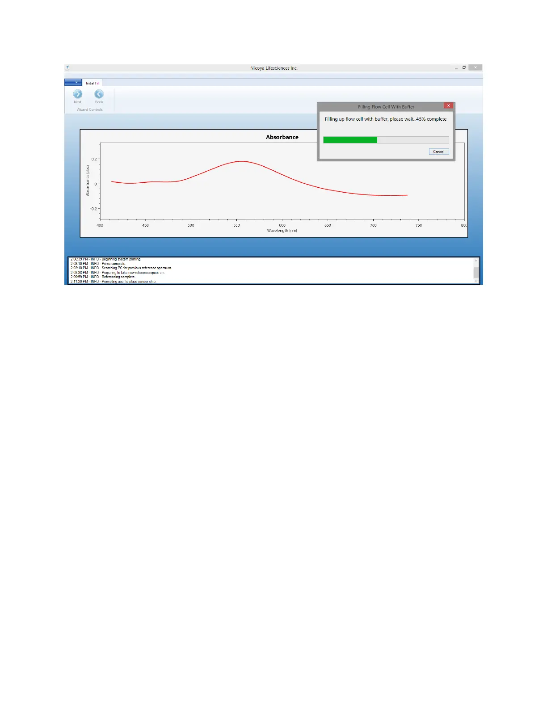547x708 pixels.
Task: Click the Absorbance (abs) y-axis label
Action: 88,181
